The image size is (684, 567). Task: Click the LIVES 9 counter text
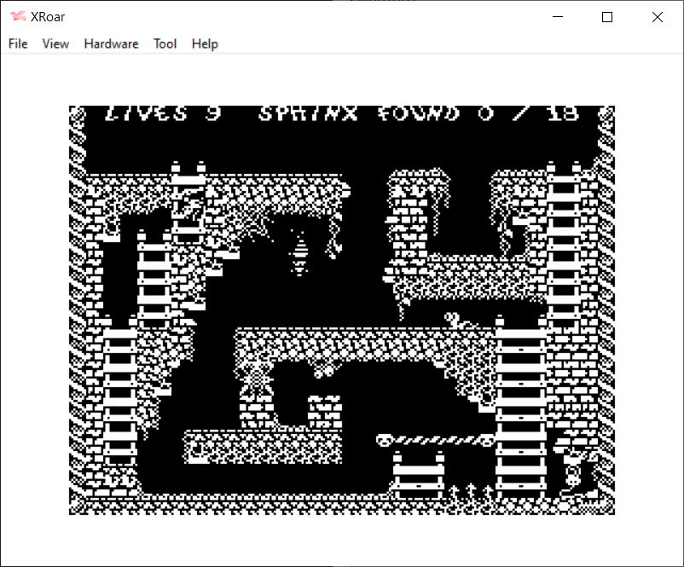(x=162, y=114)
